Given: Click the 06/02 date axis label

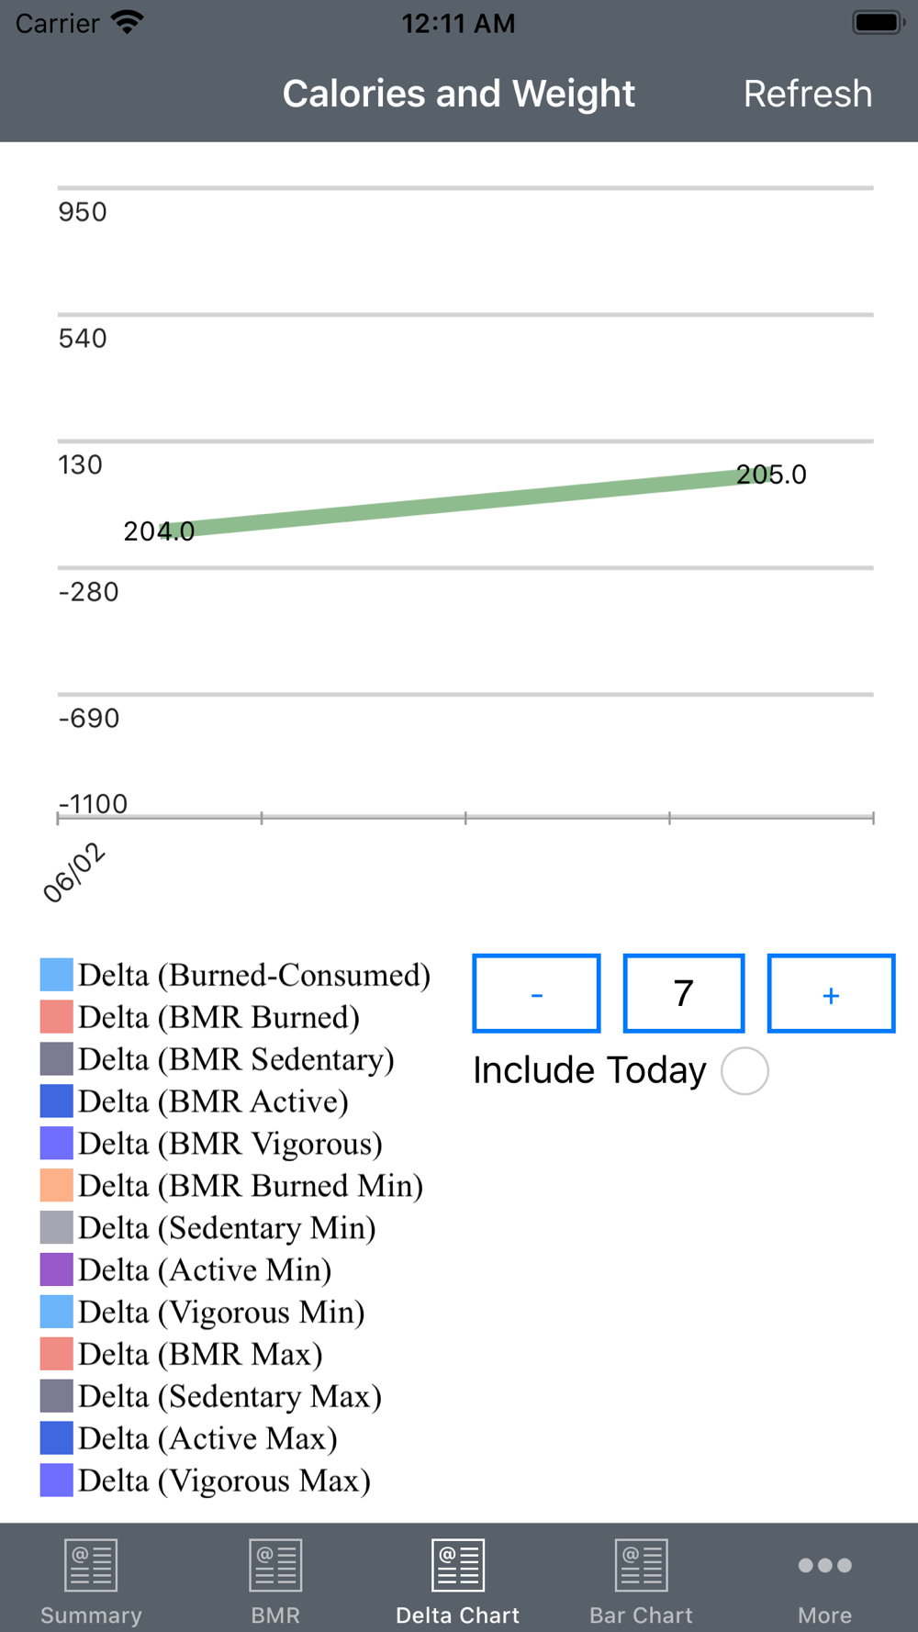Looking at the screenshot, I should tap(74, 872).
